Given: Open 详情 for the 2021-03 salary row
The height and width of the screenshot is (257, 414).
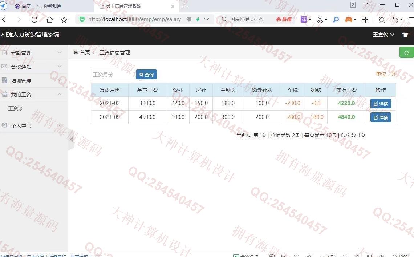Looking at the screenshot, I should (381, 104).
